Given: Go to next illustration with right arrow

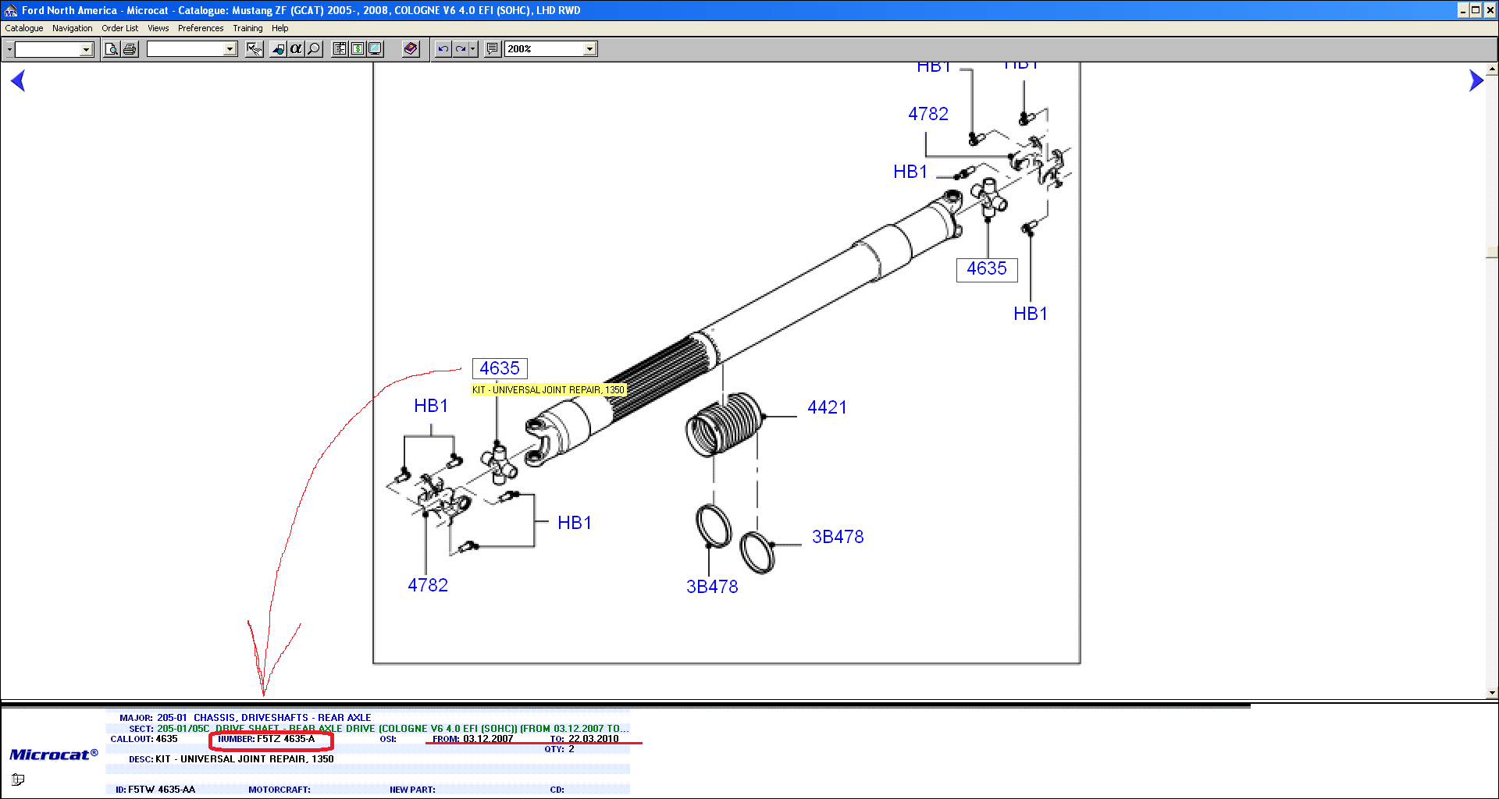Looking at the screenshot, I should click(1476, 80).
